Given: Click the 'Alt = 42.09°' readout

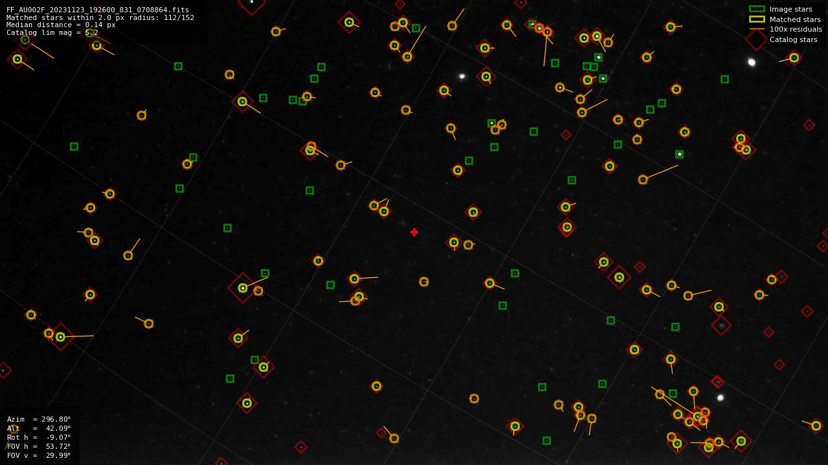Looking at the screenshot, I should 39,428.
